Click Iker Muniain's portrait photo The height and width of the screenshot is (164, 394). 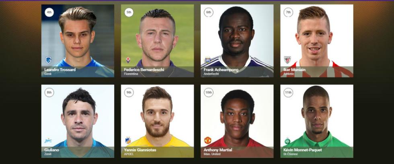point(317,41)
